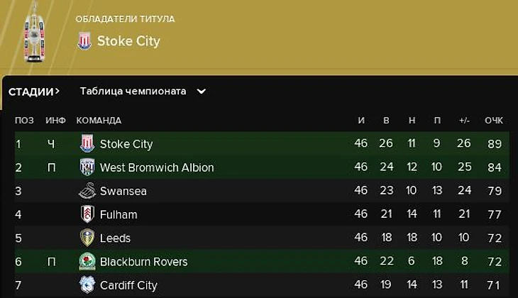This screenshot has width=518, height=298.
Task: Select the Swansea team name
Action: (x=123, y=191)
